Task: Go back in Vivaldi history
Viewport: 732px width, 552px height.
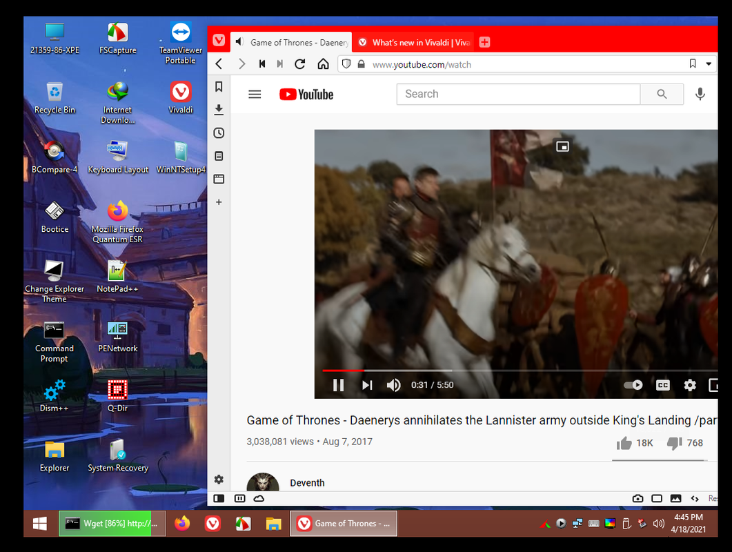Action: (x=219, y=64)
